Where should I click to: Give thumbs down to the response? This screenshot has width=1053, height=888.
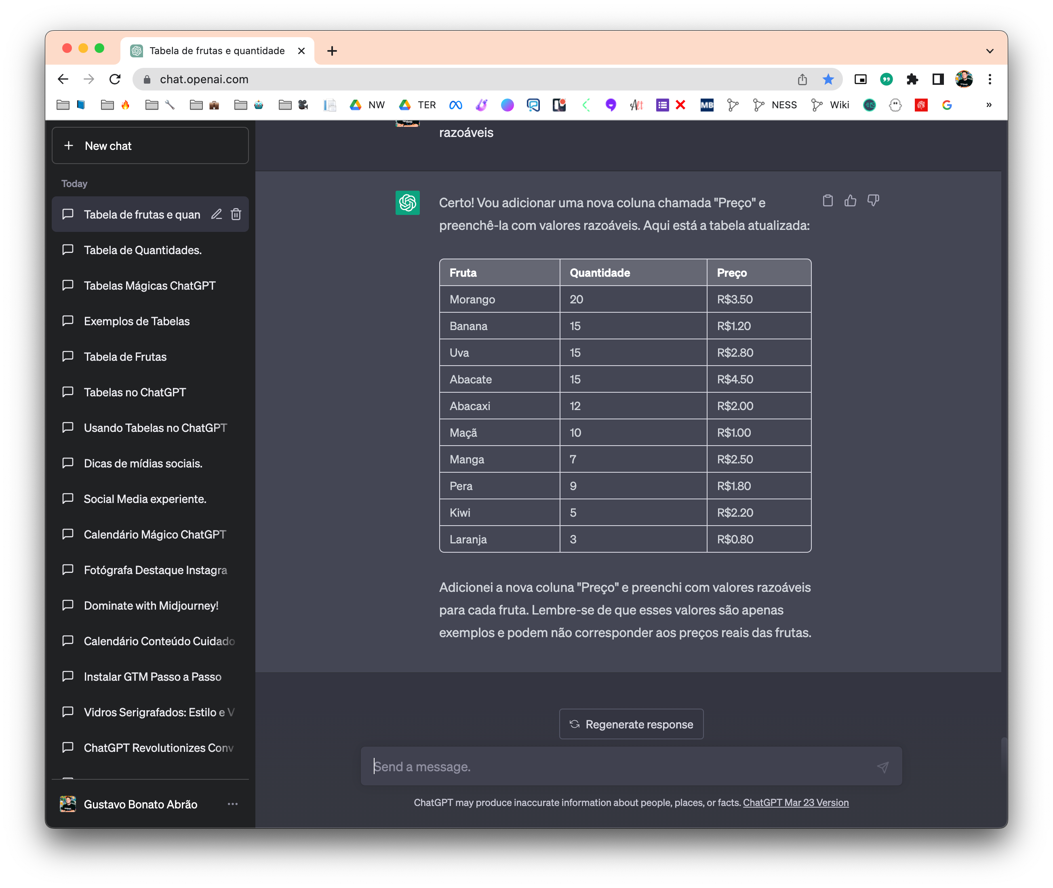click(873, 201)
